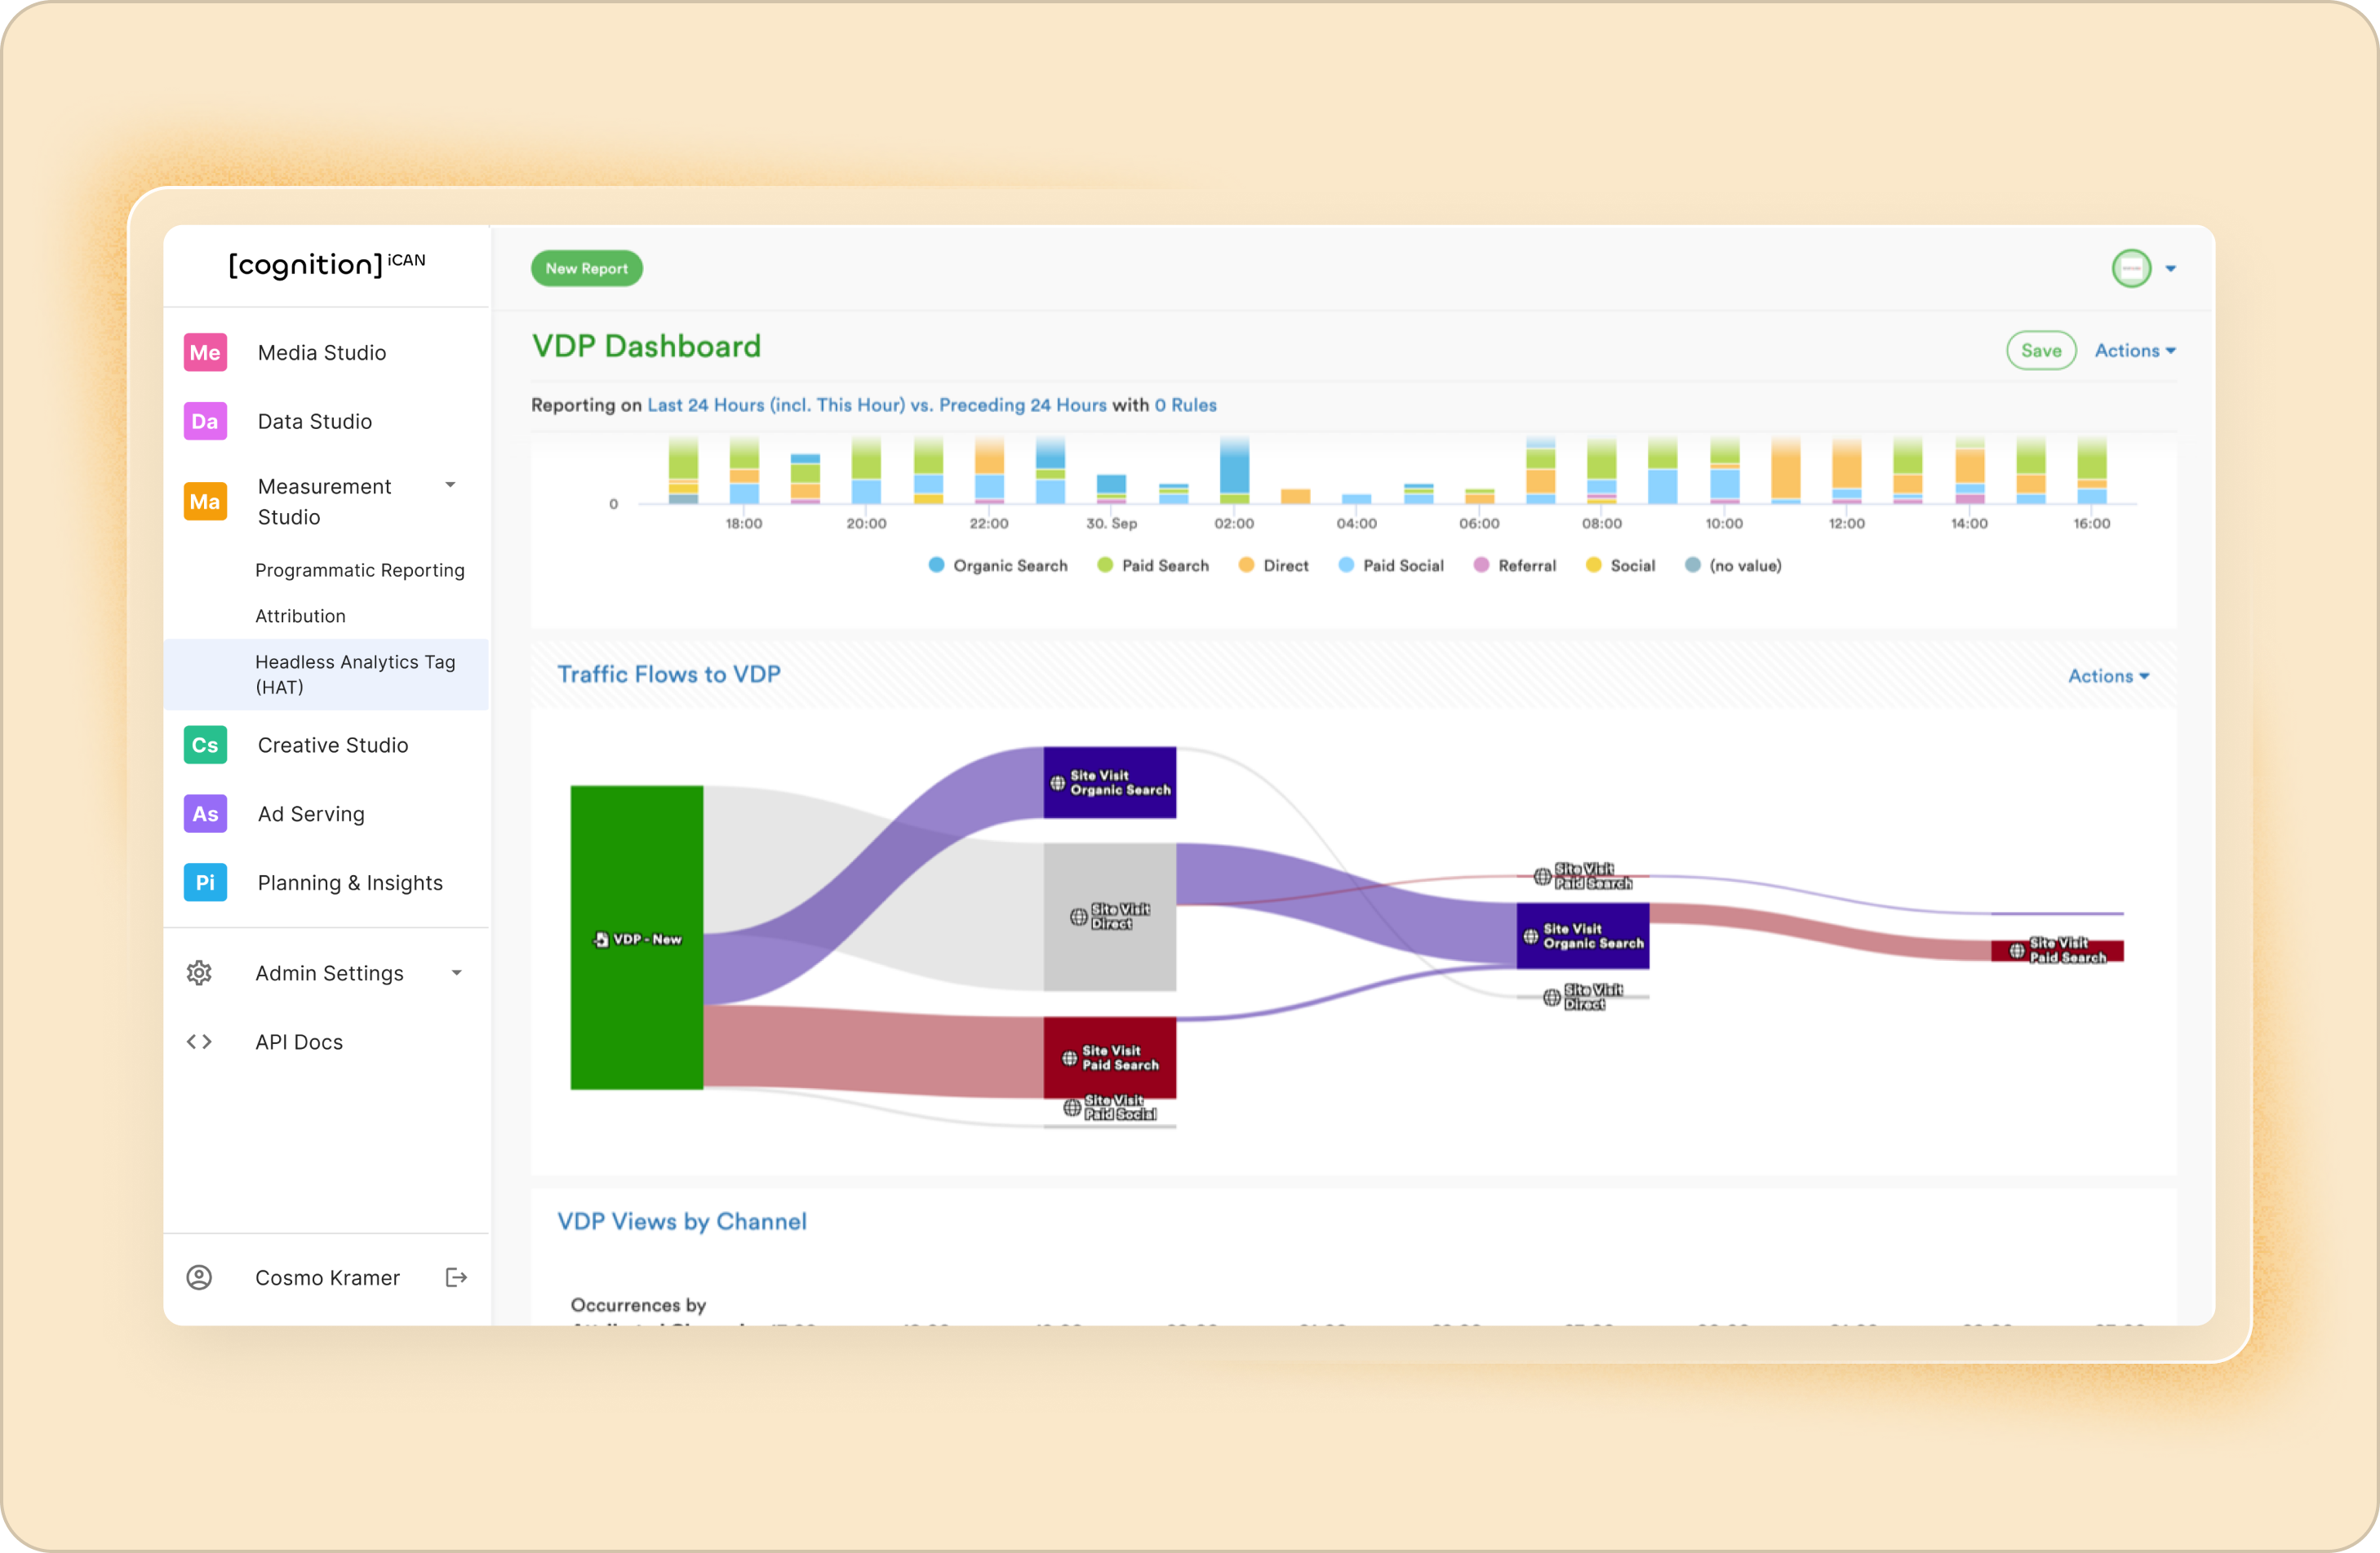2380x1553 pixels.
Task: Open Attribution in the sidebar
Action: click(x=300, y=617)
